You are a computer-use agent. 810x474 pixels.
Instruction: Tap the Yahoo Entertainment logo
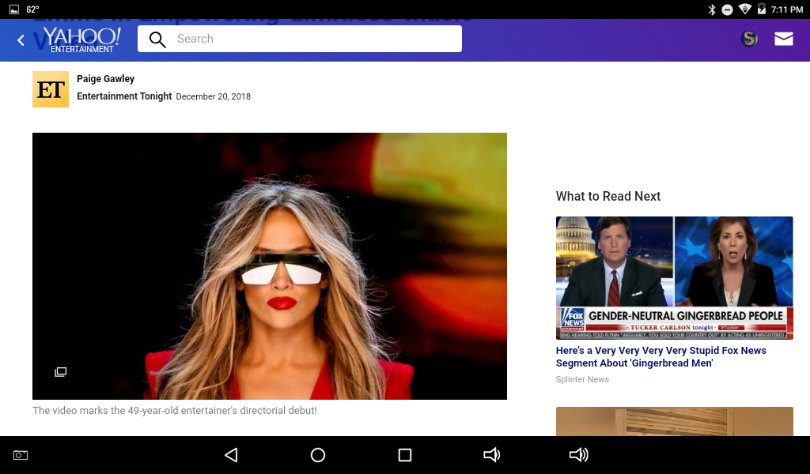click(81, 38)
